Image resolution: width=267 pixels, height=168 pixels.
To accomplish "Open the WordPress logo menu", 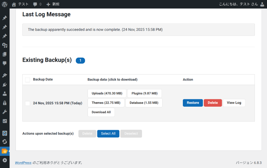I will tap(5, 4).
